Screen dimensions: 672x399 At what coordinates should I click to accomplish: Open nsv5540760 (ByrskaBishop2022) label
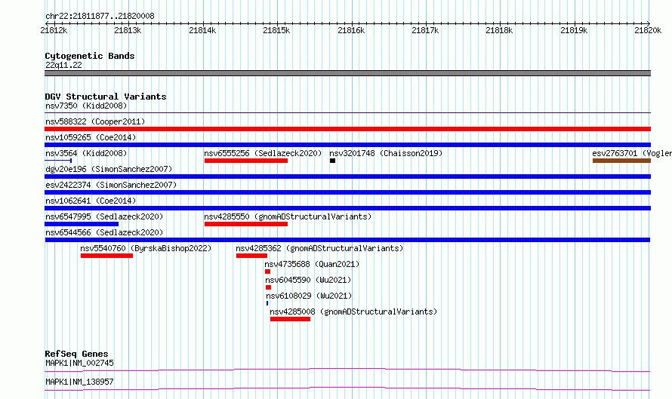[x=146, y=248]
